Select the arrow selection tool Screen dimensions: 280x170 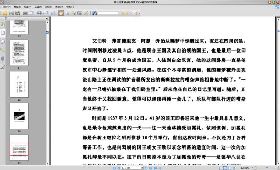[67, 13]
